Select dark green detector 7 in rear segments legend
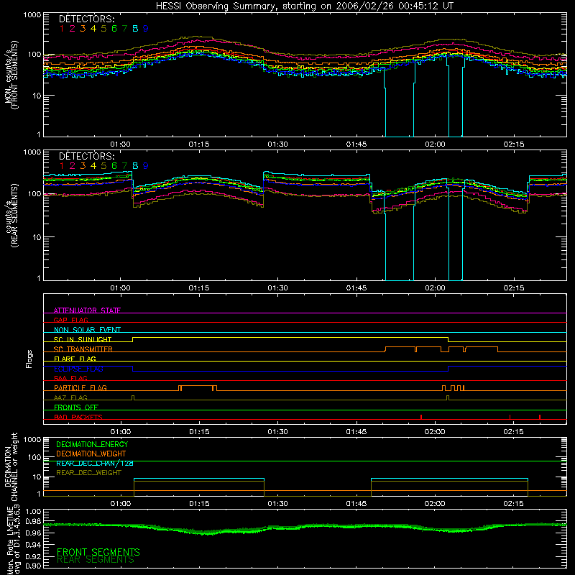The width and height of the screenshot is (575, 575). (124, 166)
